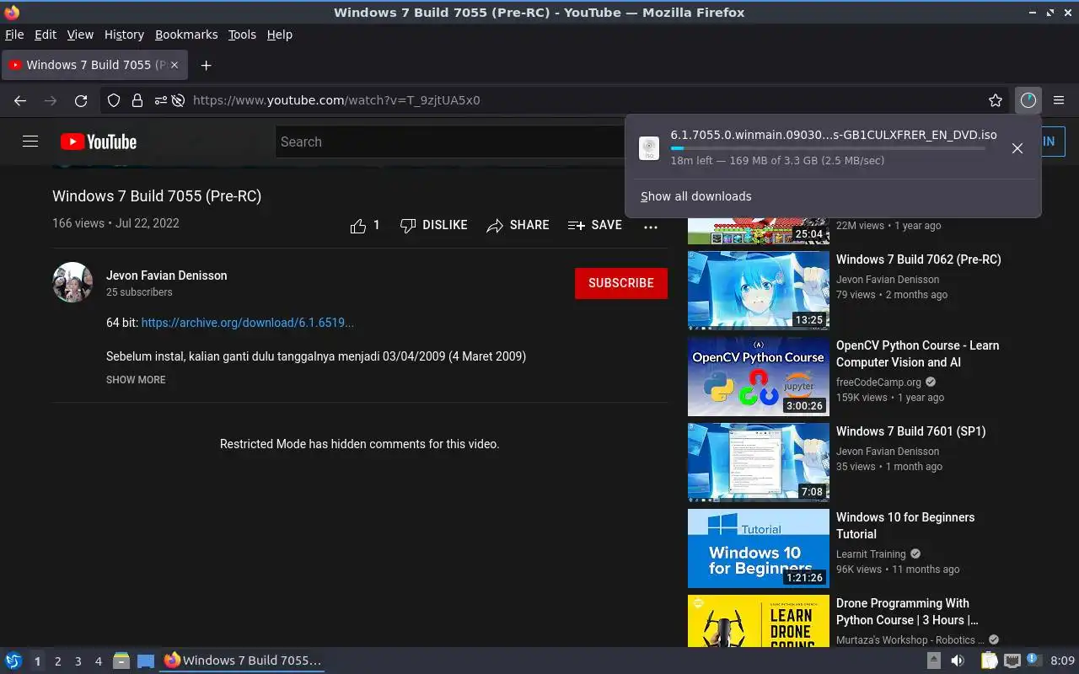
Task: Expand description with SHOW MORE
Action: point(136,380)
